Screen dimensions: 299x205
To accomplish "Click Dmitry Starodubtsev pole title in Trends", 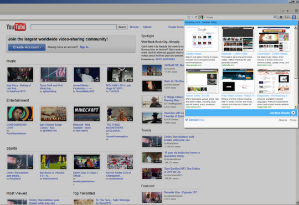I will (x=179, y=139).
